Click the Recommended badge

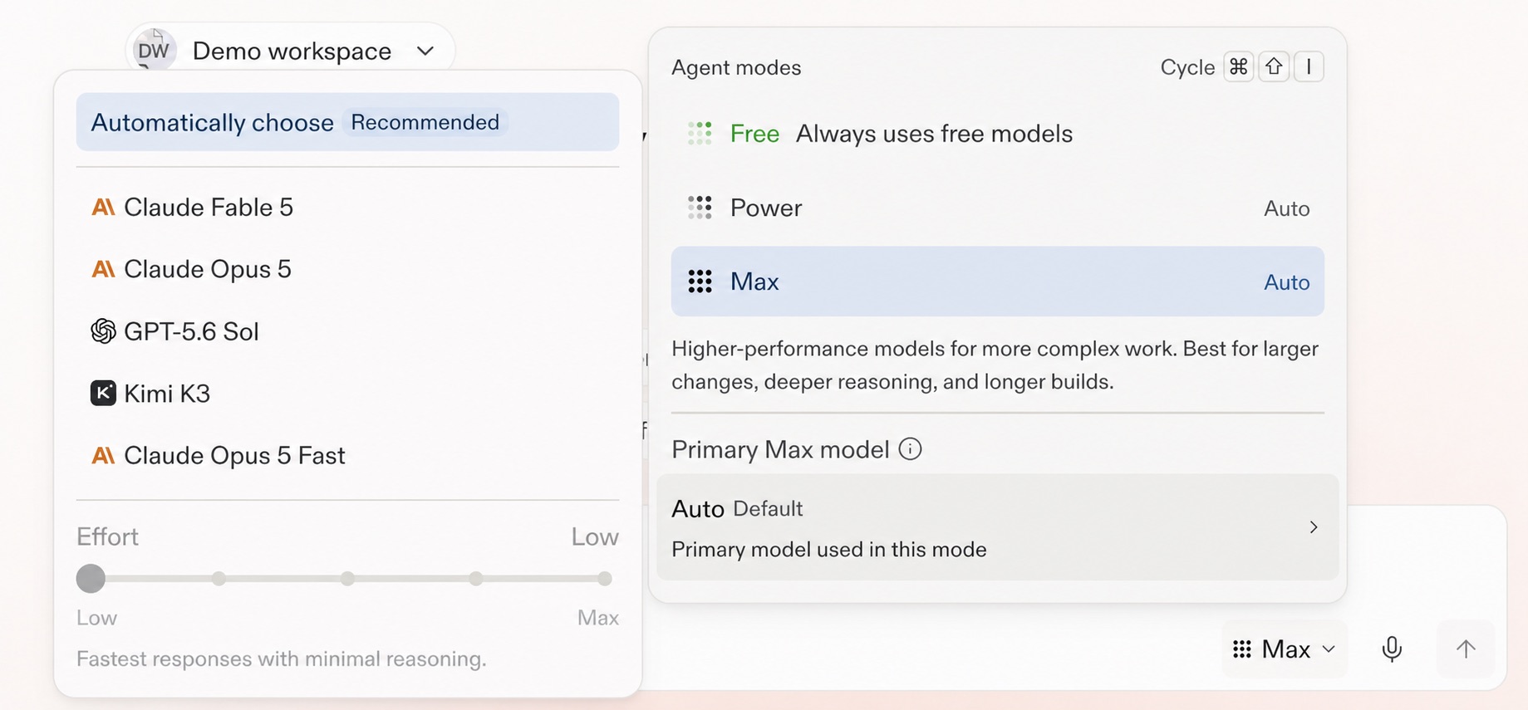pyautogui.click(x=425, y=122)
